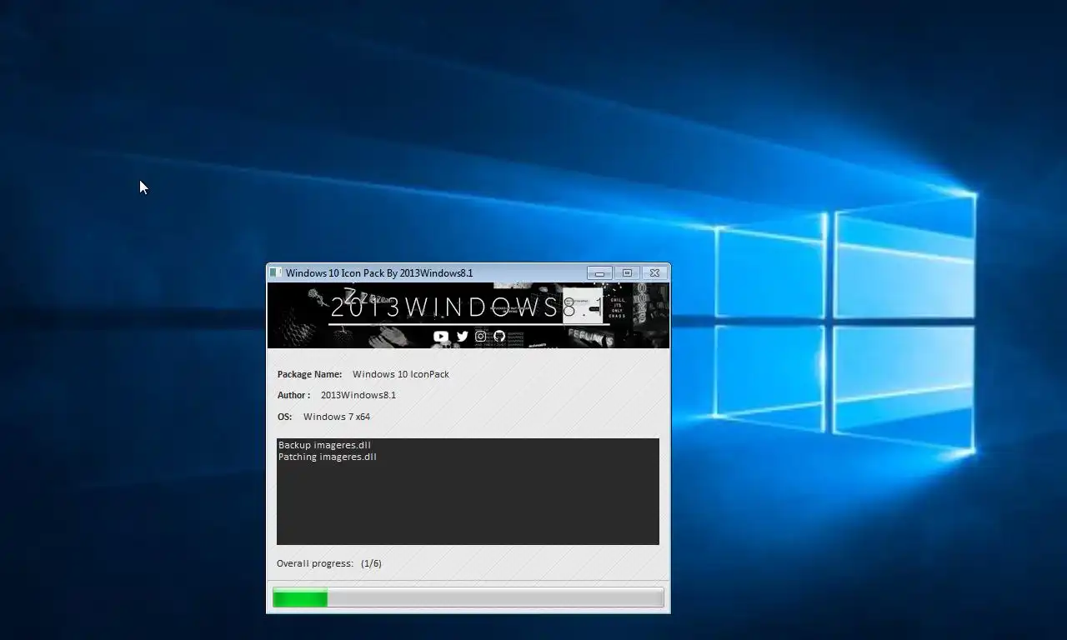Click the window title 'Windows 10 Icon Pack By 2013Windows8.1'
Viewport: 1067px width, 640px height.
coord(379,272)
